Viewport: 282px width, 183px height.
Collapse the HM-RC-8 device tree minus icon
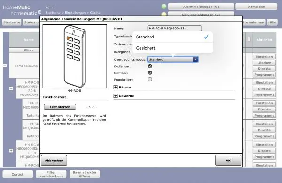click(11, 88)
